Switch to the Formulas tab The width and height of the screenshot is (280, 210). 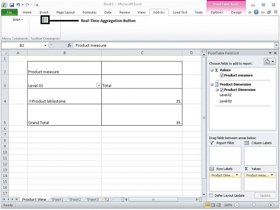tap(89, 12)
